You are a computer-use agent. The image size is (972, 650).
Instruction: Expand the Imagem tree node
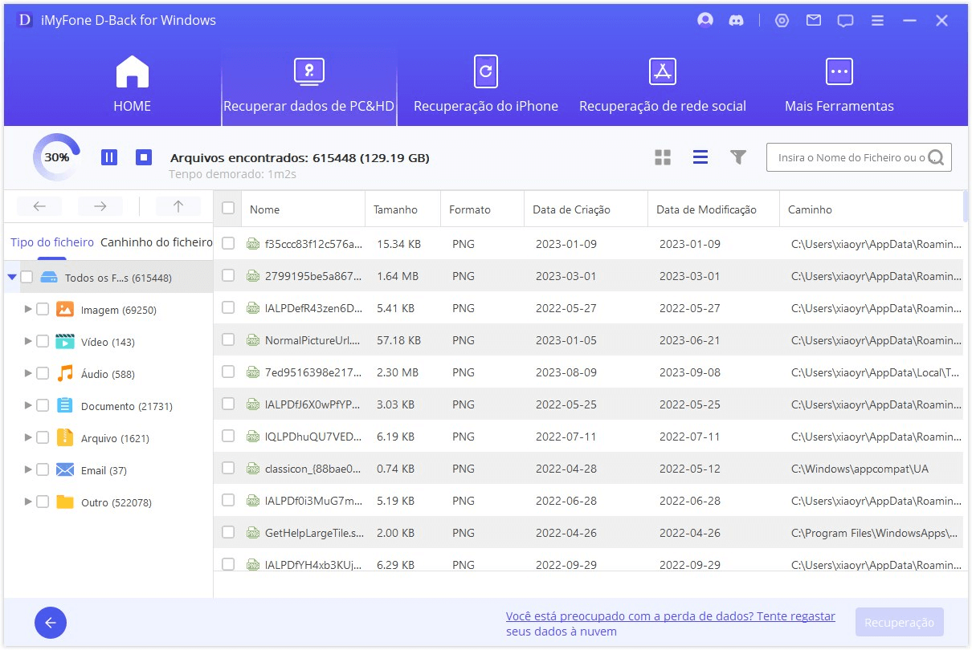point(28,309)
